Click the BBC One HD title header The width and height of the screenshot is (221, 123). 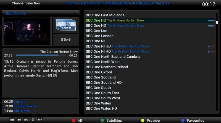pyautogui.click(x=16, y=13)
